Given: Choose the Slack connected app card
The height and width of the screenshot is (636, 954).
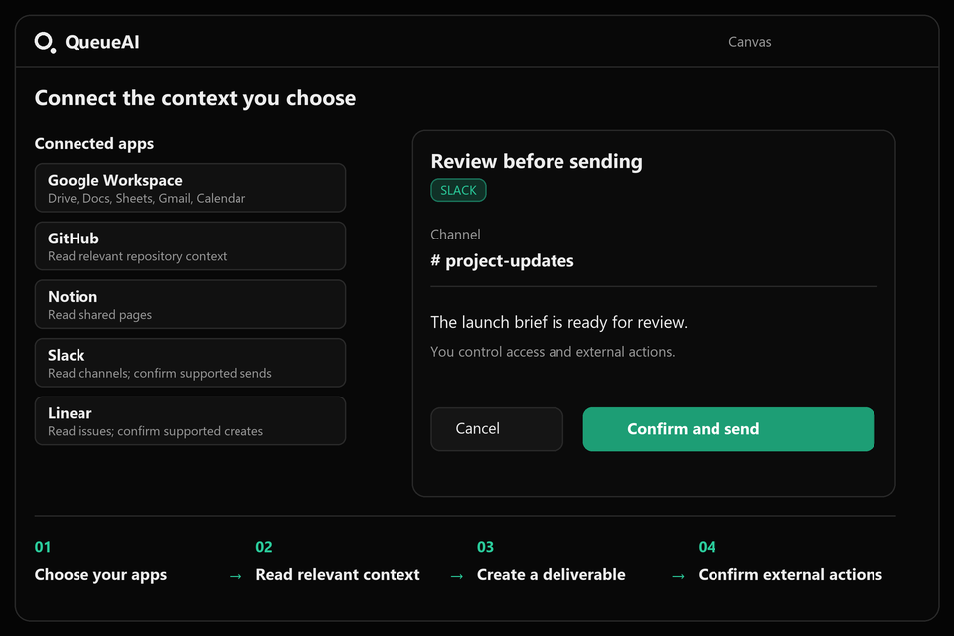Looking at the screenshot, I should (190, 363).
